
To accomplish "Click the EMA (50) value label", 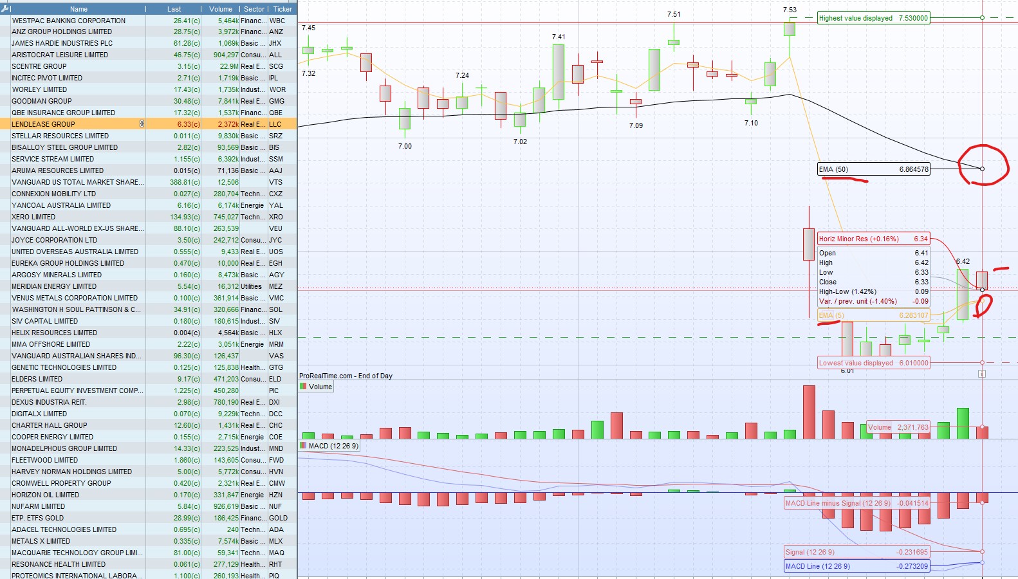I will point(874,169).
